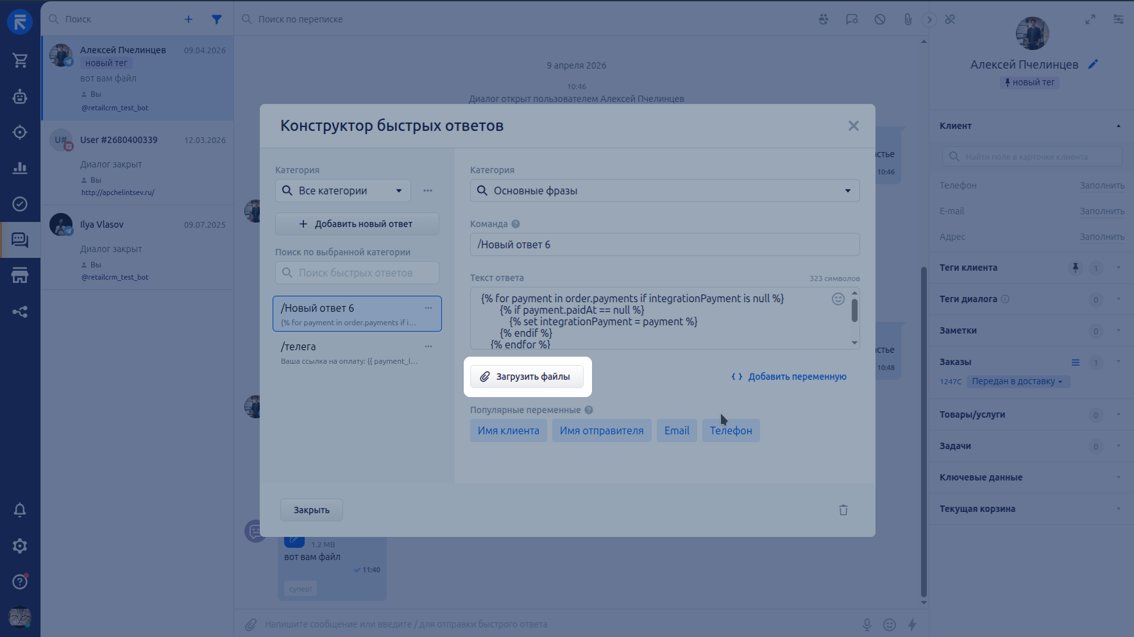Open the three-dot menu beside the category selector
Screen dimensions: 1134x637
pos(428,191)
